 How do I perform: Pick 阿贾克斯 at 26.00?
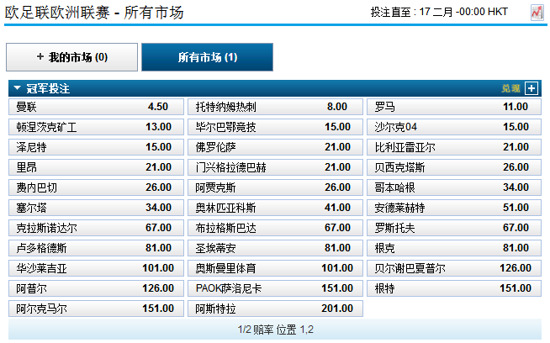point(275,187)
